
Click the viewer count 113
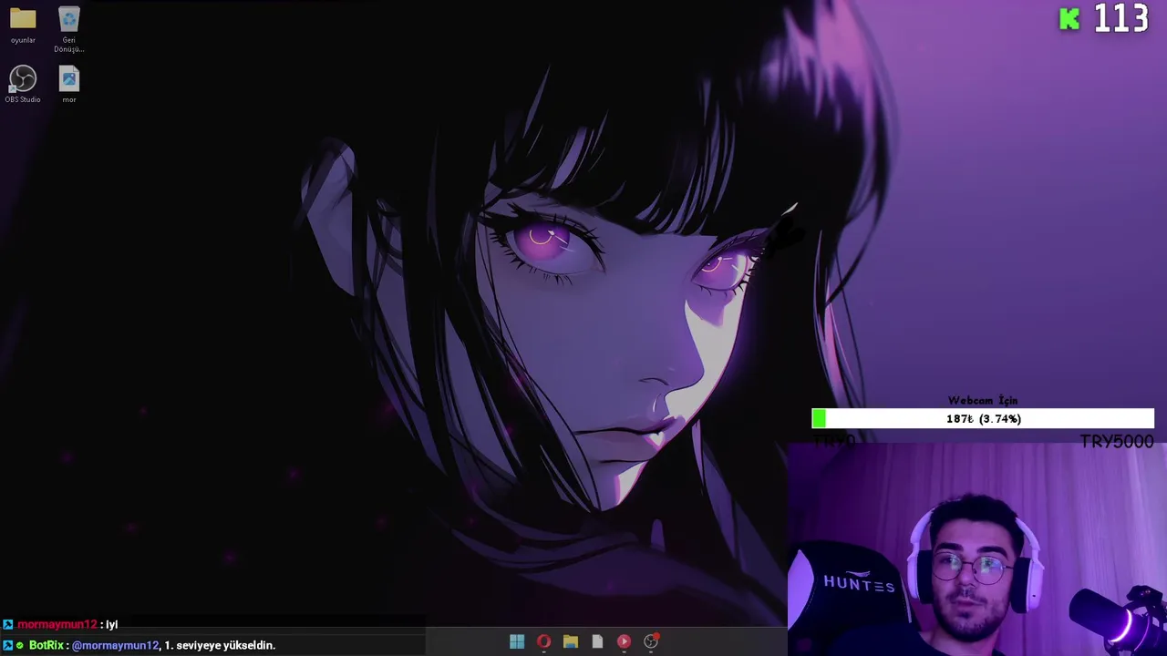1121,19
